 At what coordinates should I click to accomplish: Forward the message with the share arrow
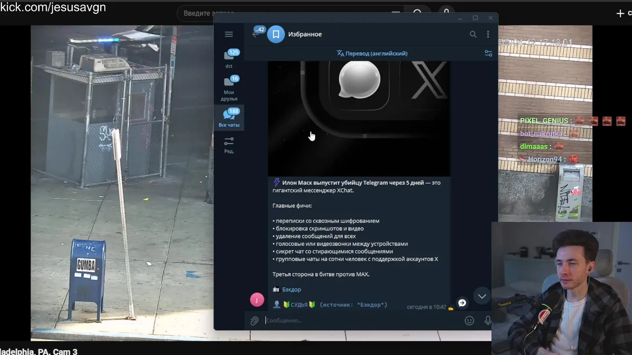point(462,303)
